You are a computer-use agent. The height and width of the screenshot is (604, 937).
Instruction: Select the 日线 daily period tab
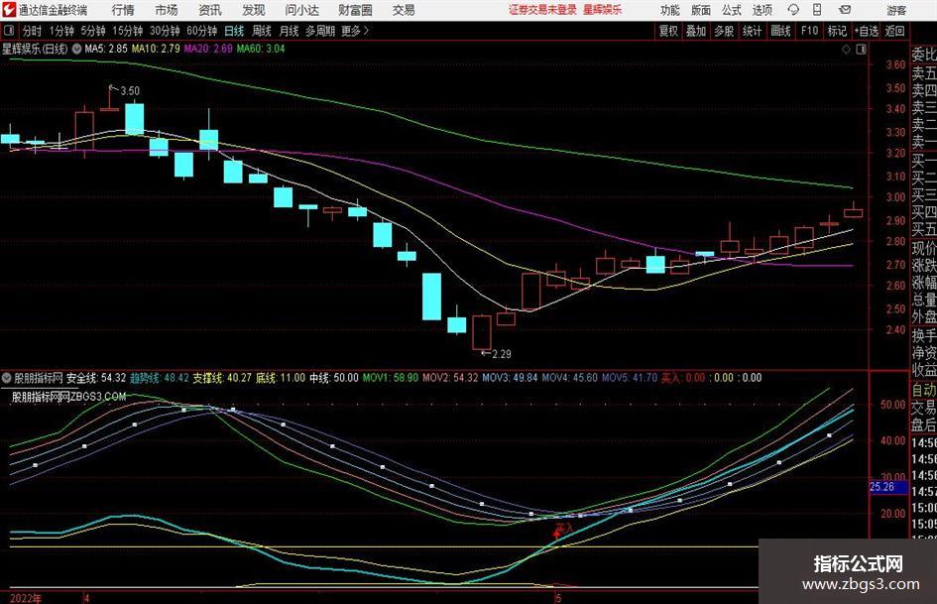click(234, 31)
